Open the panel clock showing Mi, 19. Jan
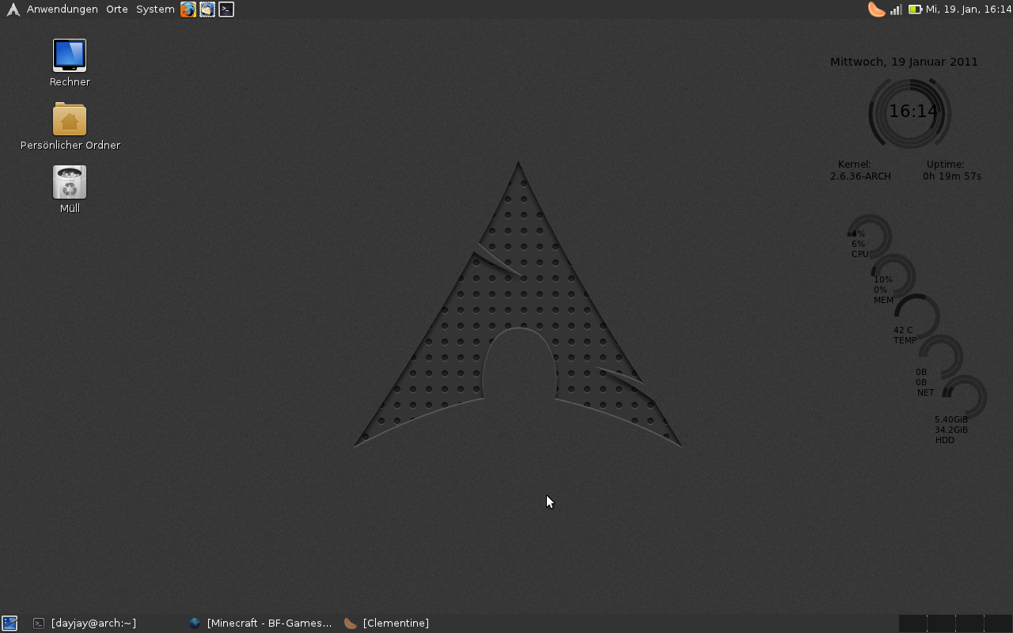 [x=969, y=9]
